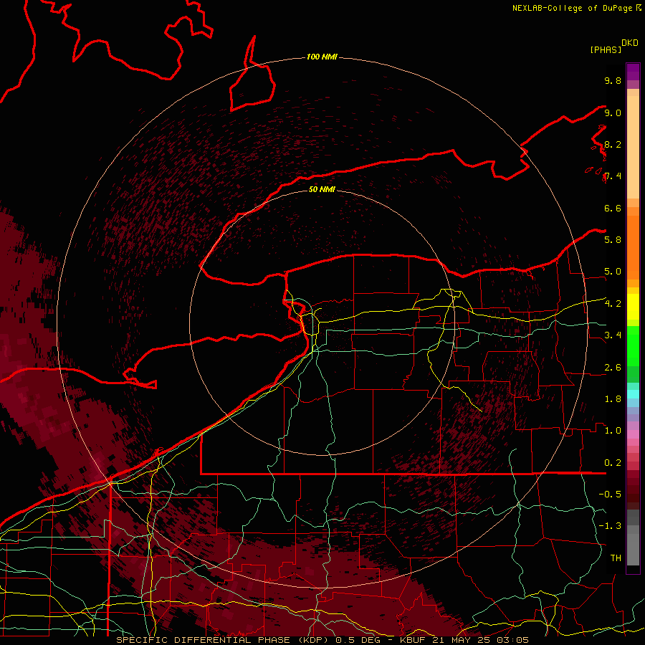Click the 5.8 value on the color scale

point(613,239)
